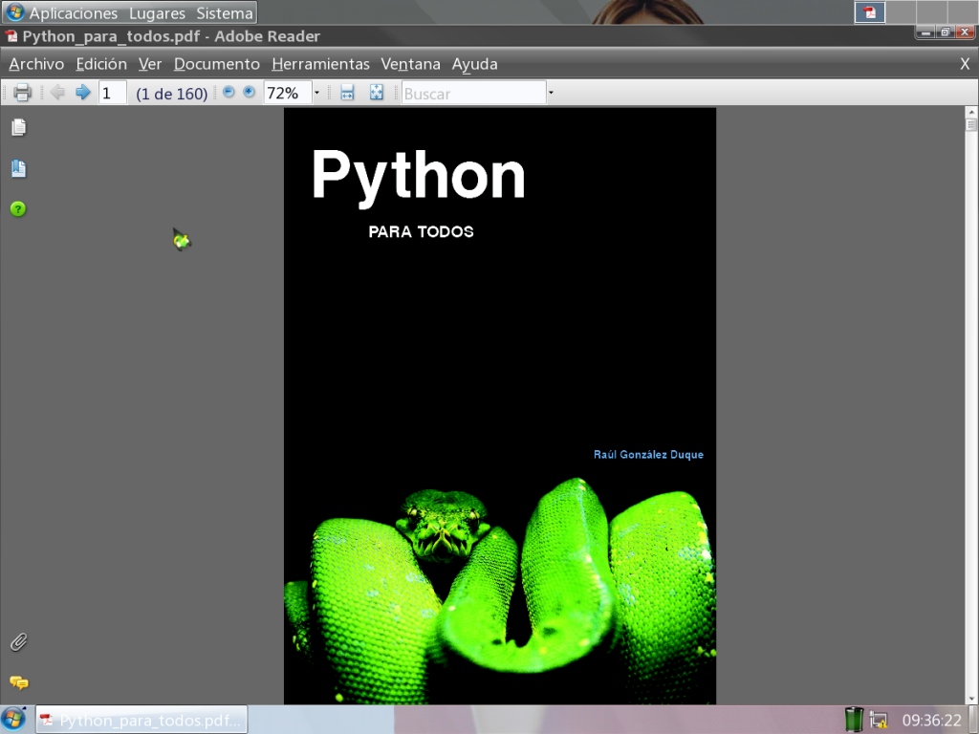The image size is (979, 734).
Task: Click the "Python_para_todos.pdf - Adobe Reader" window title
Action: click(x=171, y=36)
